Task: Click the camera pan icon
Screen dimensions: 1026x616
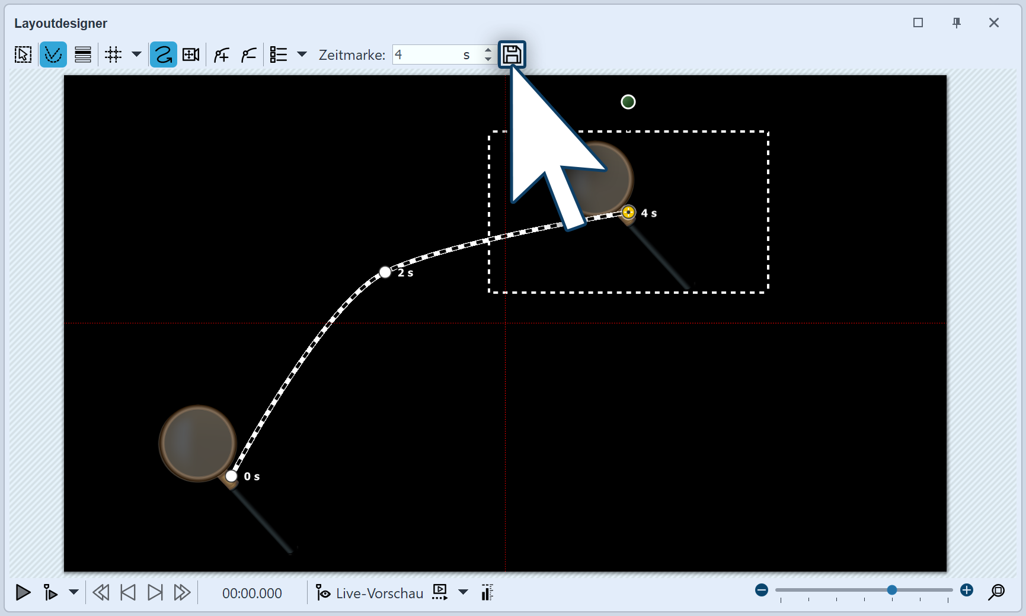Action: 191,55
